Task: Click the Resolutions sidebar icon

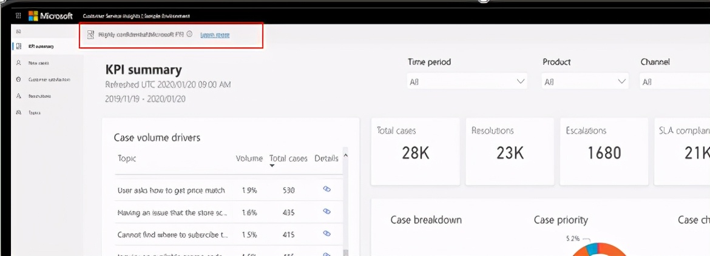Action: [19, 96]
